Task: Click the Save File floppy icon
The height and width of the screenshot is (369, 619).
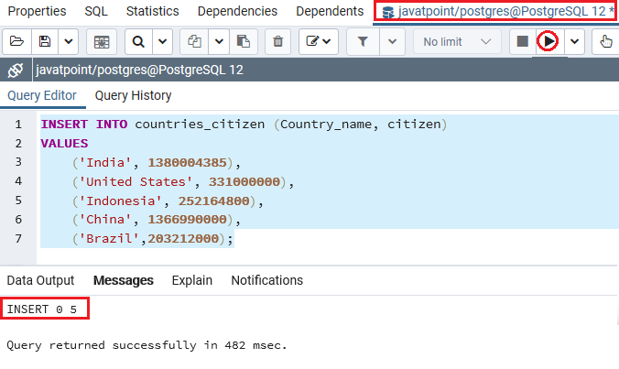Action: pyautogui.click(x=45, y=41)
